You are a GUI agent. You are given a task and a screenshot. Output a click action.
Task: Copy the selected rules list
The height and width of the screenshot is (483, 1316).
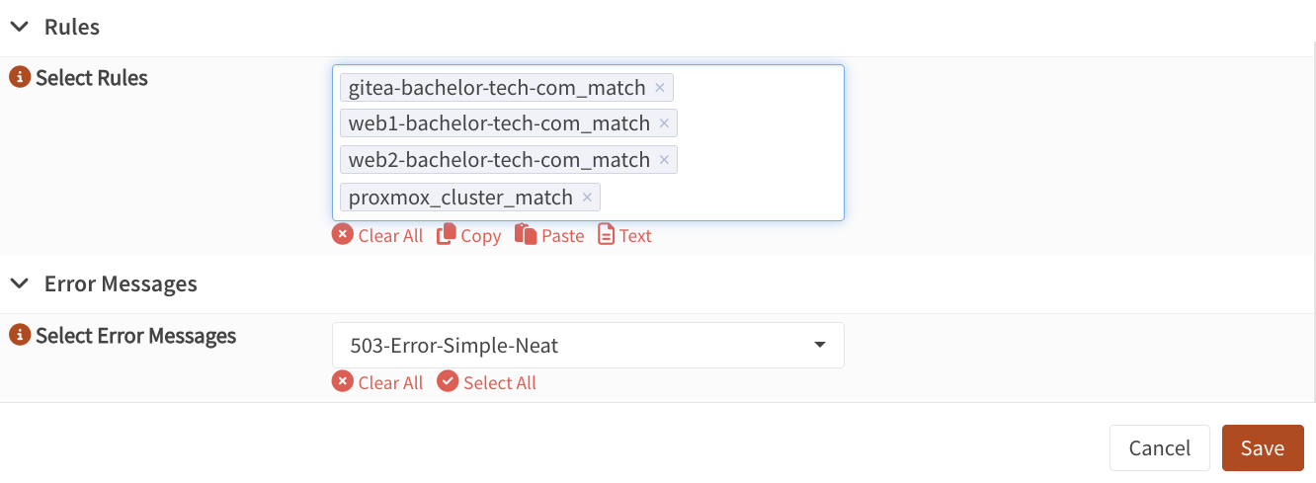click(x=469, y=236)
